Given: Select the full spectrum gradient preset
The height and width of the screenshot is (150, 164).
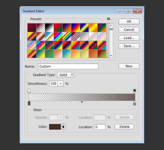Looking at the screenshot, I should pyautogui.click(x=58, y=37).
